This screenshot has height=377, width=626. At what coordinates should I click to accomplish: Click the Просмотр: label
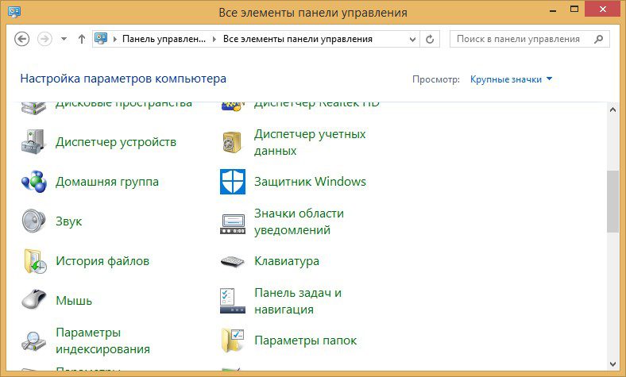tap(436, 79)
